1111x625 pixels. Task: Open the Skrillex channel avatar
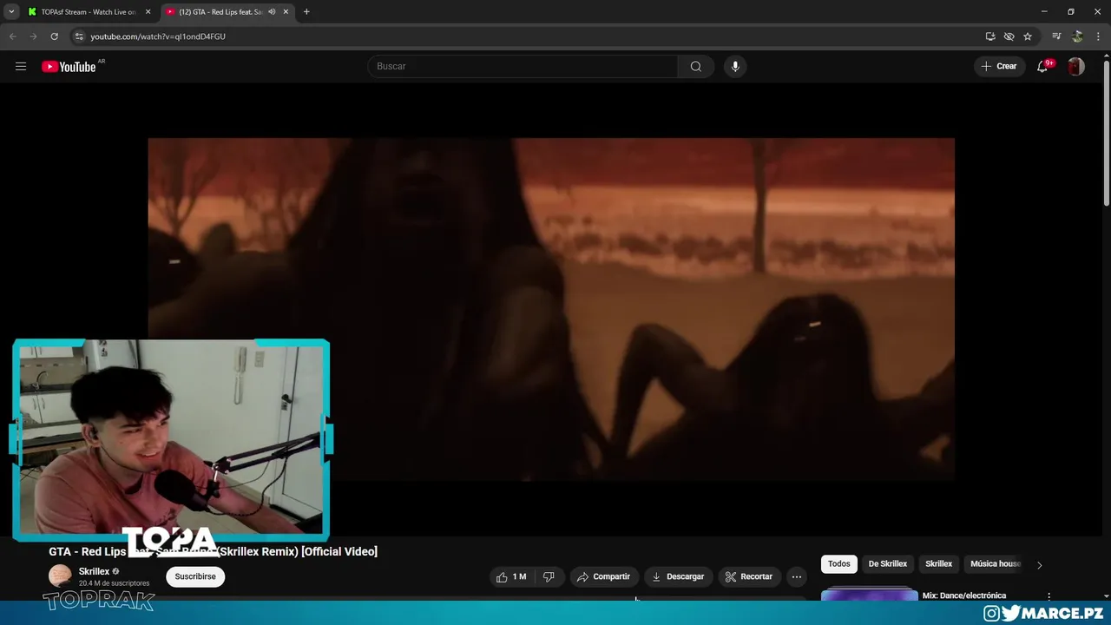point(60,576)
